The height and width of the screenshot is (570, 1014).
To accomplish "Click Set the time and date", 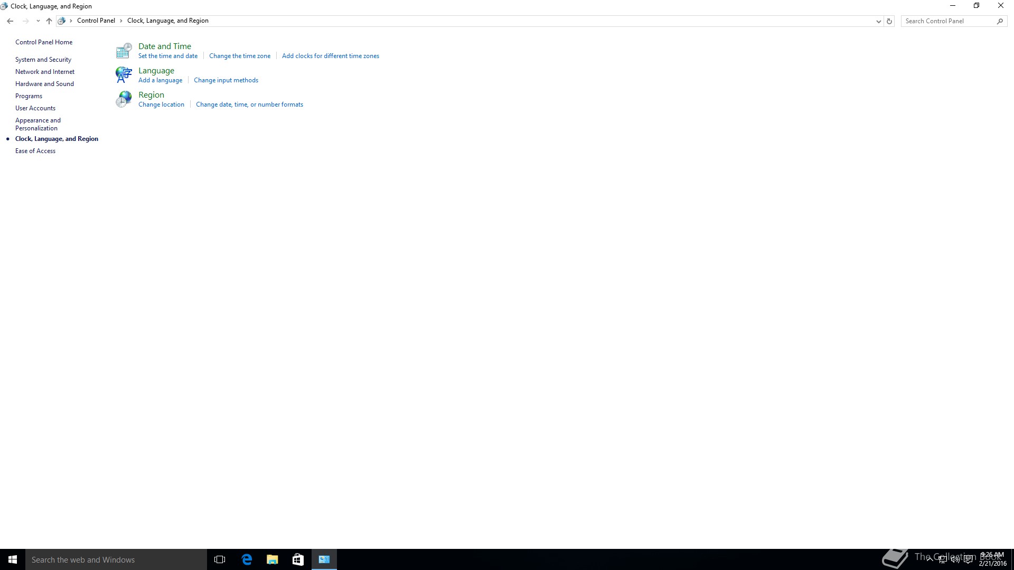I will [168, 56].
